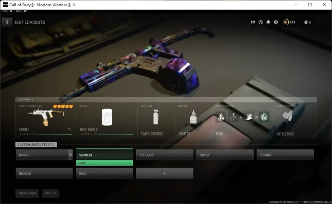Click the ultimate perk gear icon
Image resolution: width=332 pixels, height=204 pixels.
264,117
